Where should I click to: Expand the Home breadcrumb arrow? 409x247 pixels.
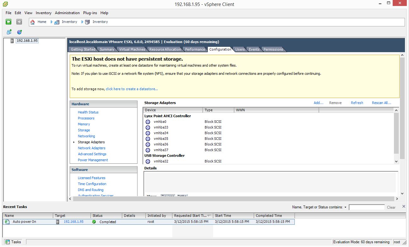coord(51,22)
